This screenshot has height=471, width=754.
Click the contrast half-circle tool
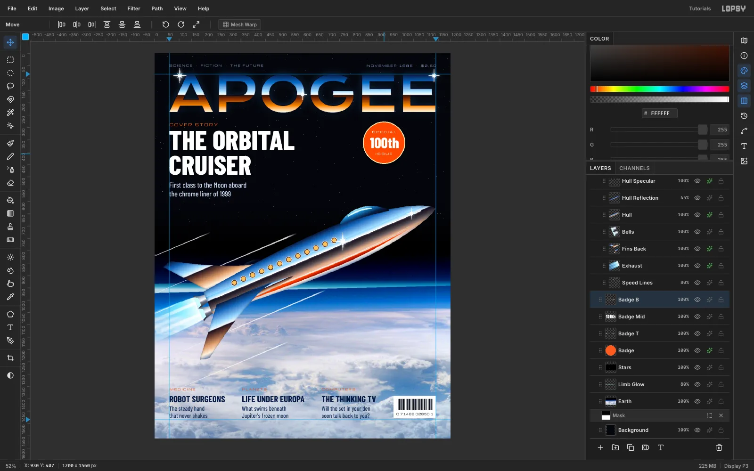tap(10, 375)
